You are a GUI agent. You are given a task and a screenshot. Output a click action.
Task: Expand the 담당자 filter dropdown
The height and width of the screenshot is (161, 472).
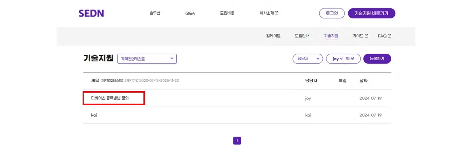[308, 59]
